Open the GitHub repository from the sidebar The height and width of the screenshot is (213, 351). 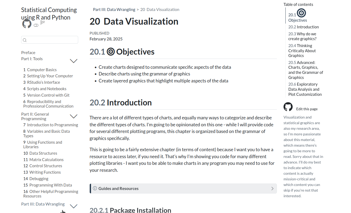[27, 24]
